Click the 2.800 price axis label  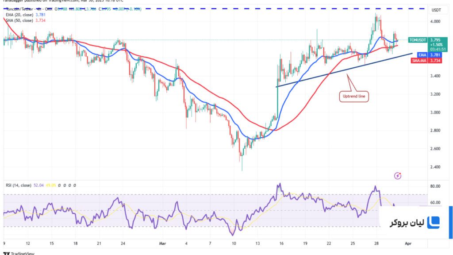click(435, 131)
